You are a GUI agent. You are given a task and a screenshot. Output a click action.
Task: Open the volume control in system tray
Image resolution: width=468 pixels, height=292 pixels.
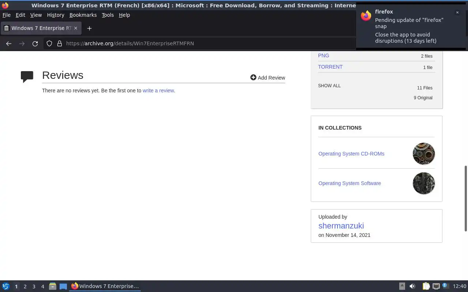point(412,286)
